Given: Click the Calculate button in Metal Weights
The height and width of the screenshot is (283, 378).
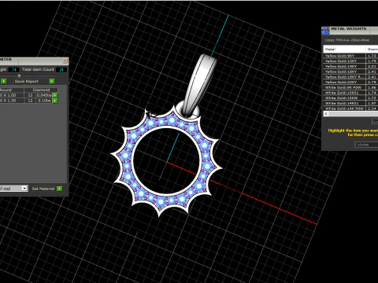Looking at the screenshot, I should (366, 145).
